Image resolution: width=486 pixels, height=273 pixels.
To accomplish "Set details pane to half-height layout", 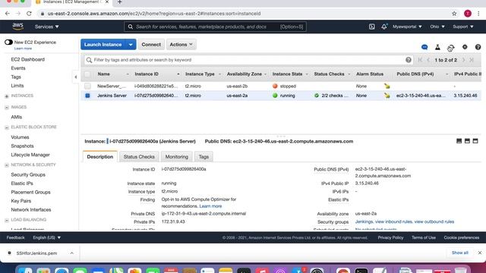I will [x=467, y=141].
